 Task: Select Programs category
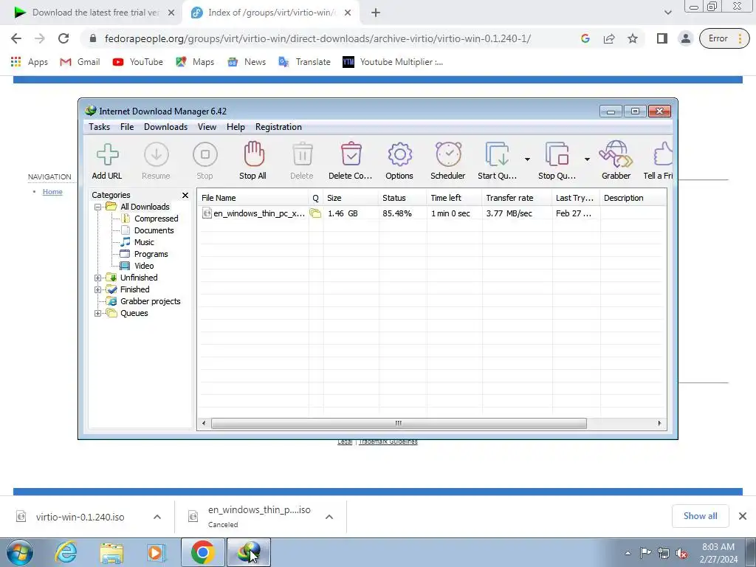(x=151, y=254)
